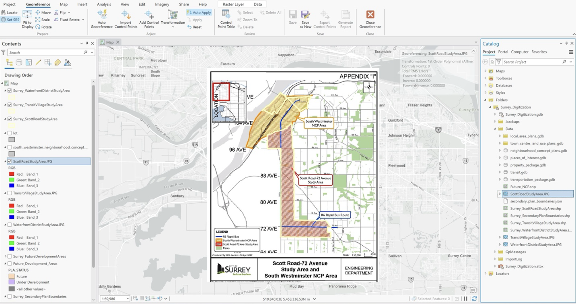Click Close Georeference button

tap(370, 19)
